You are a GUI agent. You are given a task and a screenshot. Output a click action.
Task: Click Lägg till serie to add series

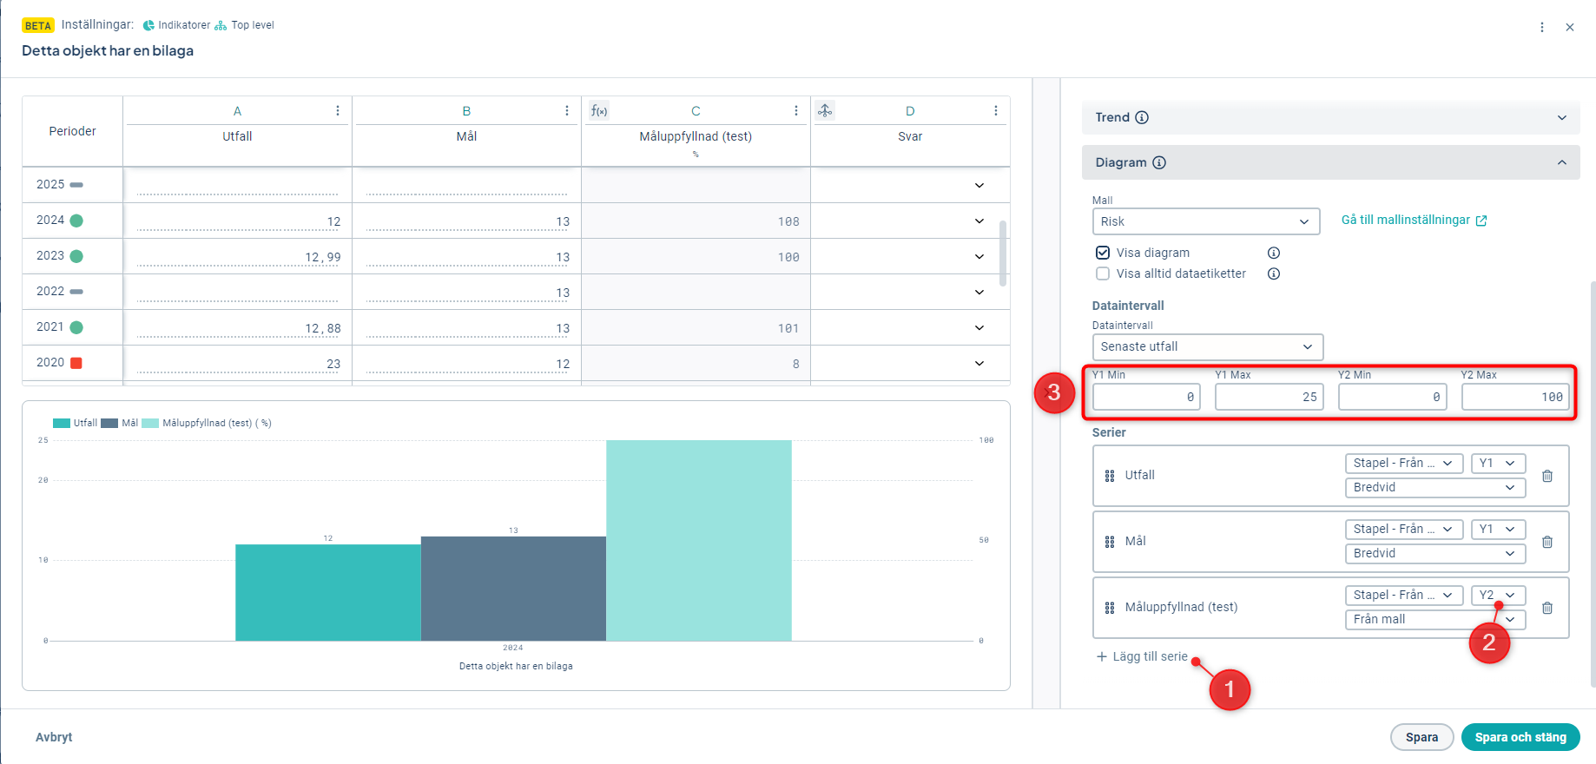pyautogui.click(x=1142, y=656)
